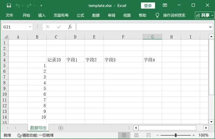This screenshot has width=215, height=139.
Task: Switch to Normal view icon
Action: tap(124, 135)
